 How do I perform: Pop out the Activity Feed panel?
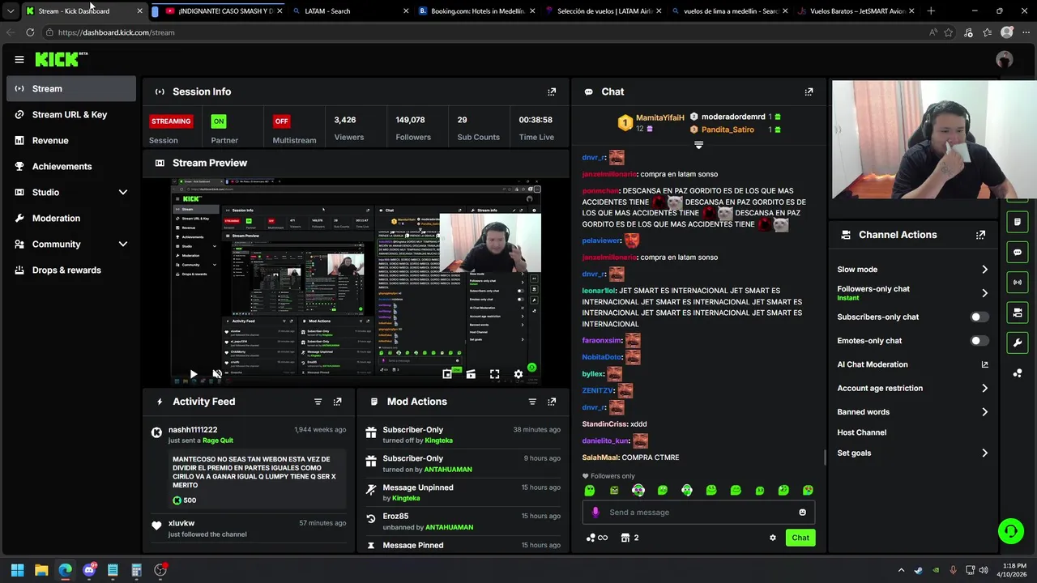[x=337, y=402]
